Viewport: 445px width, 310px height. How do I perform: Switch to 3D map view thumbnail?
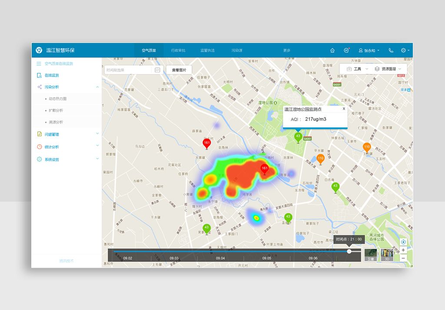[387, 255]
